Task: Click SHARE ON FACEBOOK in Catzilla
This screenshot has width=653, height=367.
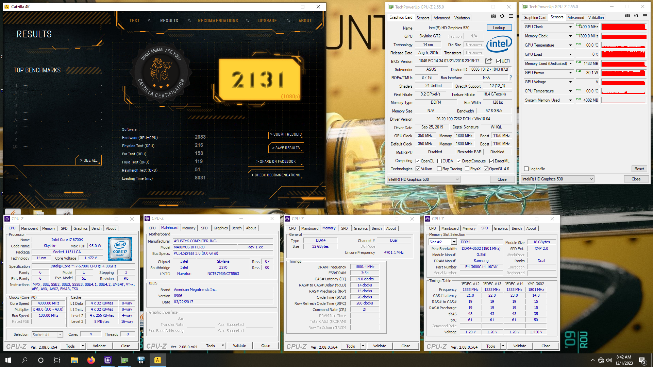Action: (276, 161)
